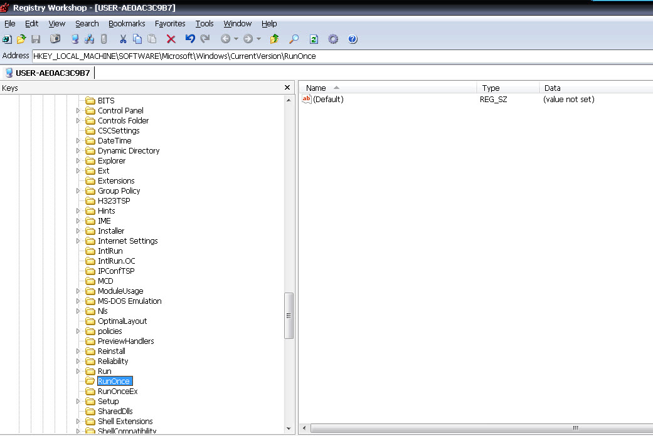Click the blue Help question mark icon

(353, 39)
